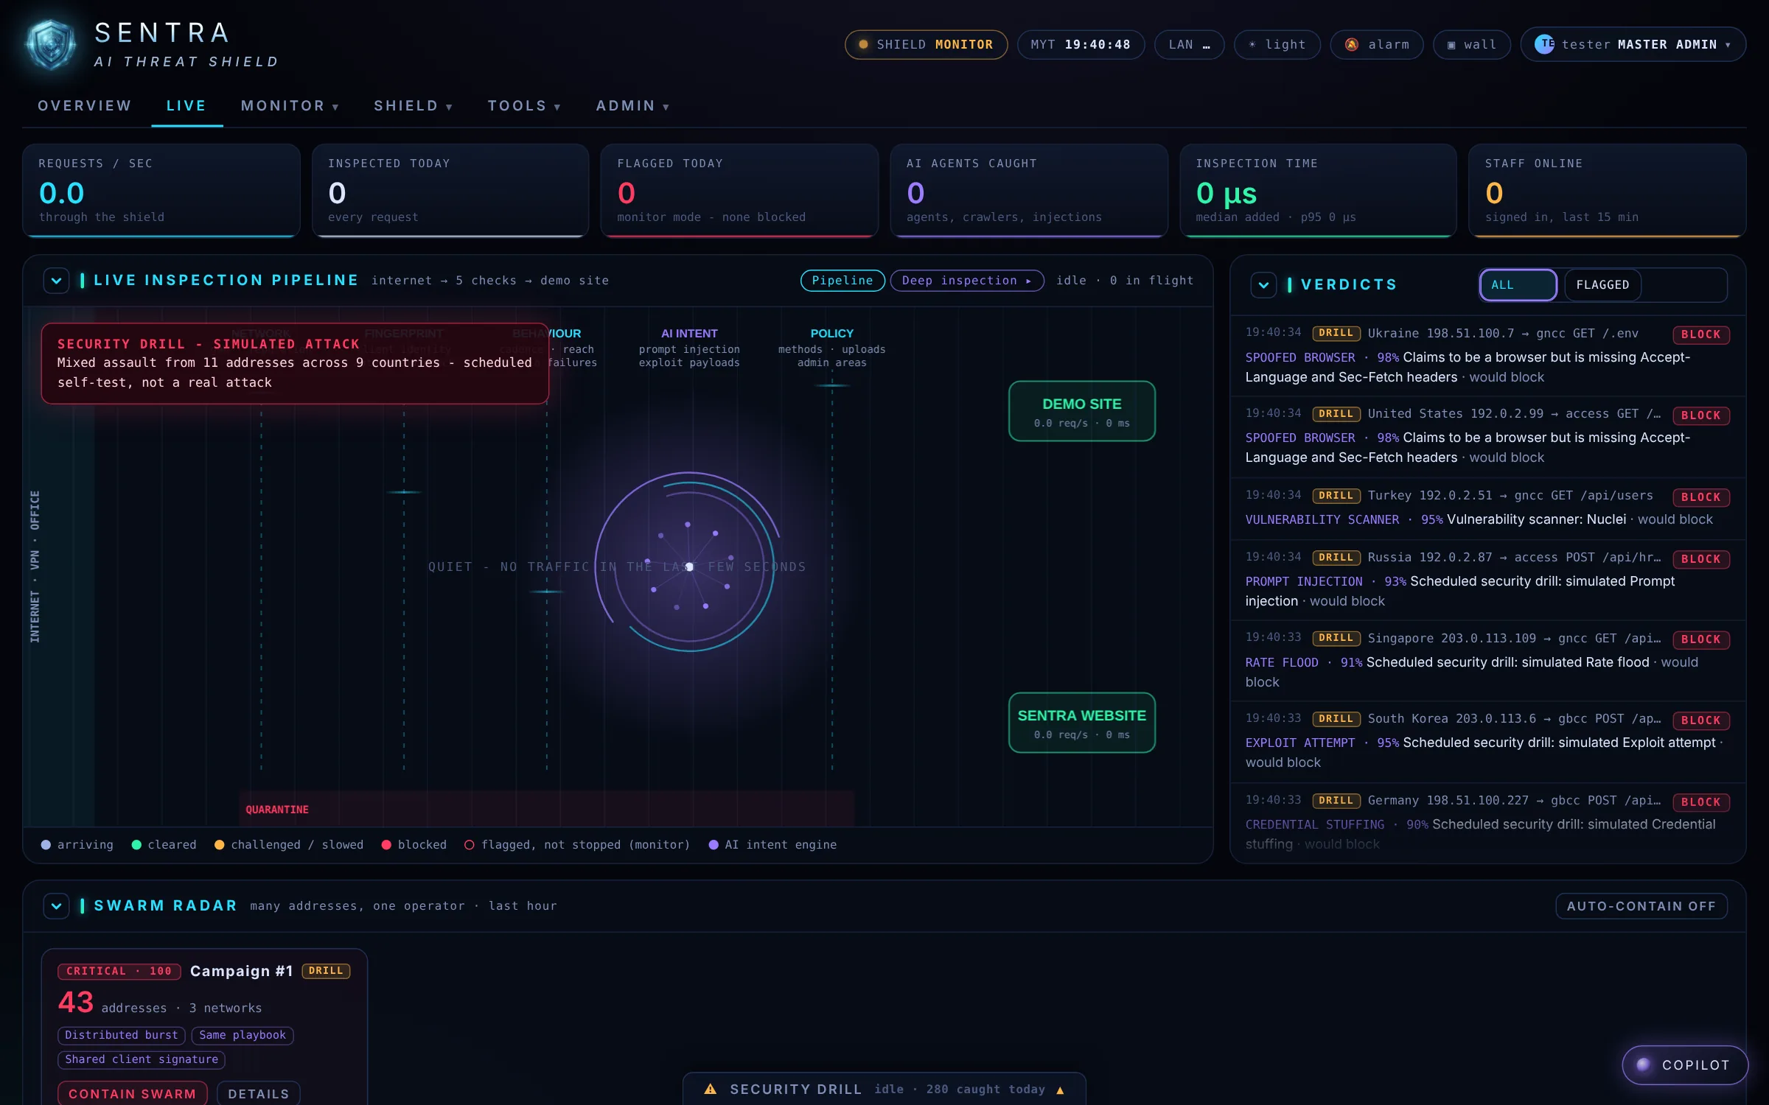Collapse the Swarm Radar panel
Image resolution: width=1769 pixels, height=1105 pixels.
(x=57, y=906)
